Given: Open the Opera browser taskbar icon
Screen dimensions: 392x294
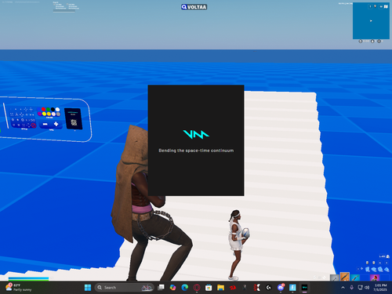Looking at the screenshot, I should pos(197,288).
